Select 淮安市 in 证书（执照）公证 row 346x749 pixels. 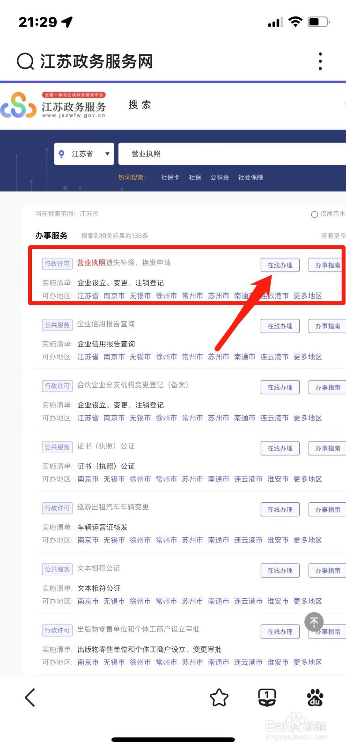tap(278, 479)
